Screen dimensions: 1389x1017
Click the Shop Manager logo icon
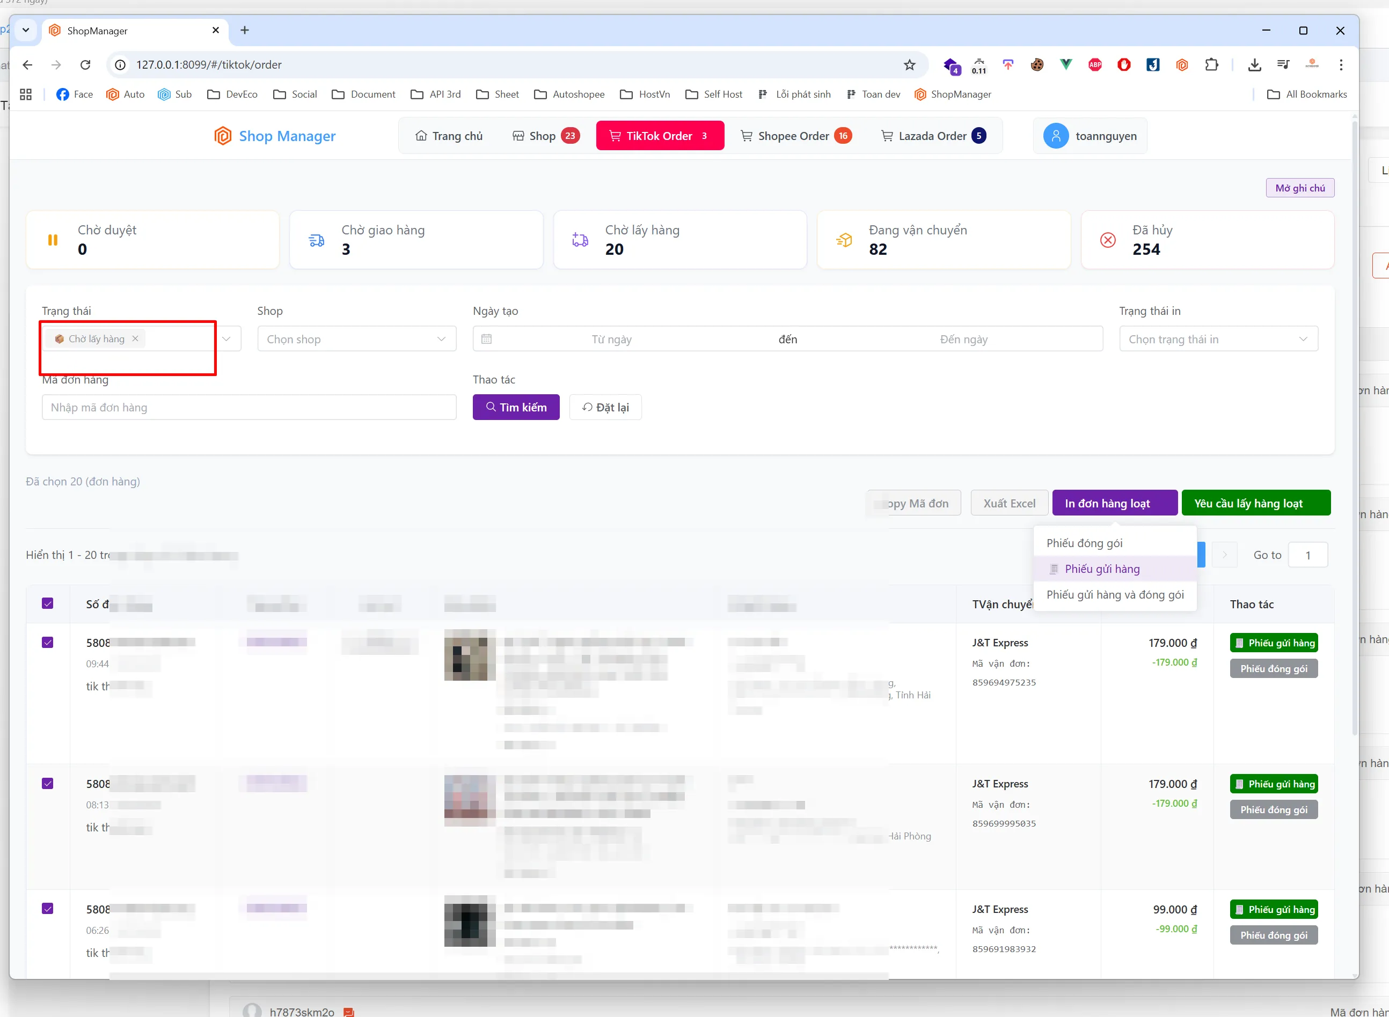[x=222, y=136]
